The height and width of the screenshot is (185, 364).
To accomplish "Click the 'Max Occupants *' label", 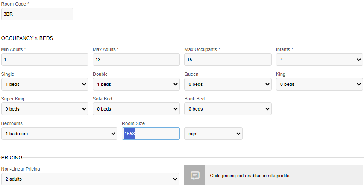I will point(202,49).
